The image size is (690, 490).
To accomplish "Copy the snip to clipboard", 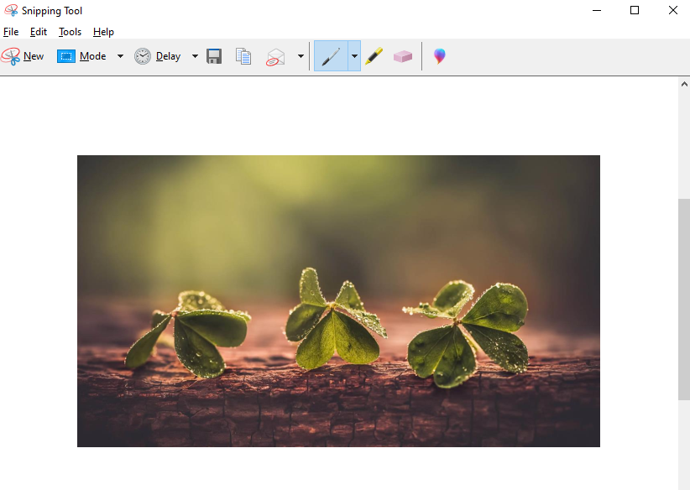I will point(243,56).
